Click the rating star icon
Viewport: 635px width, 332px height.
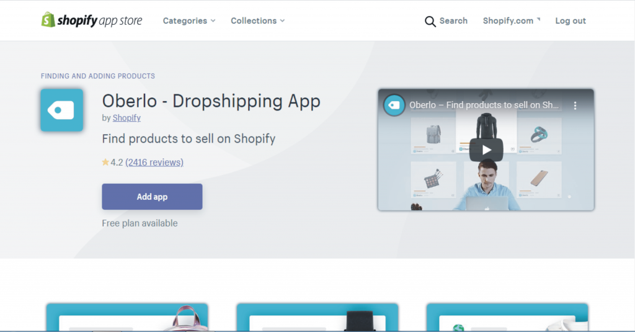tap(105, 162)
